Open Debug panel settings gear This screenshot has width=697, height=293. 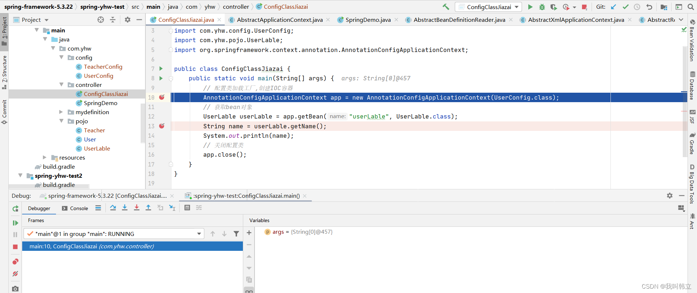670,196
